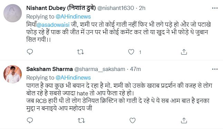223x129 pixels.
Task: Like Saksham Sharma's tweet
Action: pyautogui.click(x=133, y=120)
